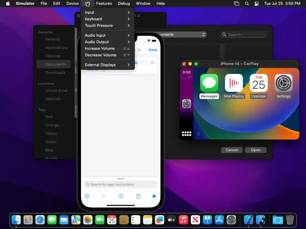Choose Decrease Volume menu item
306x229 pixels.
[108, 55]
